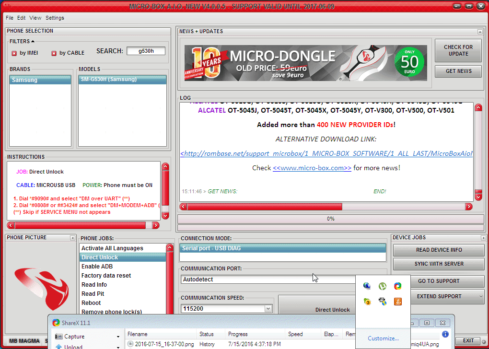Click the instructions scroll up arrow
The width and height of the screenshot is (489, 349).
(165, 166)
